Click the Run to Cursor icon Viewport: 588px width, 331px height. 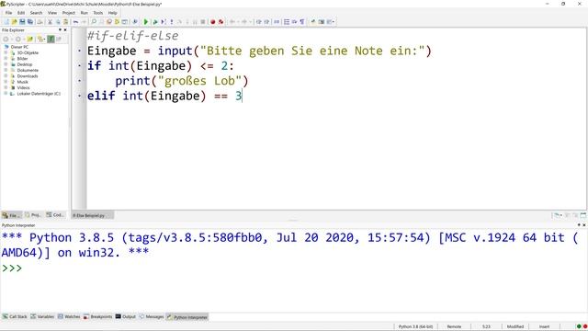click(164, 22)
